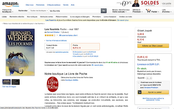Click the Le Livre de Poche logo

coord(52,84)
